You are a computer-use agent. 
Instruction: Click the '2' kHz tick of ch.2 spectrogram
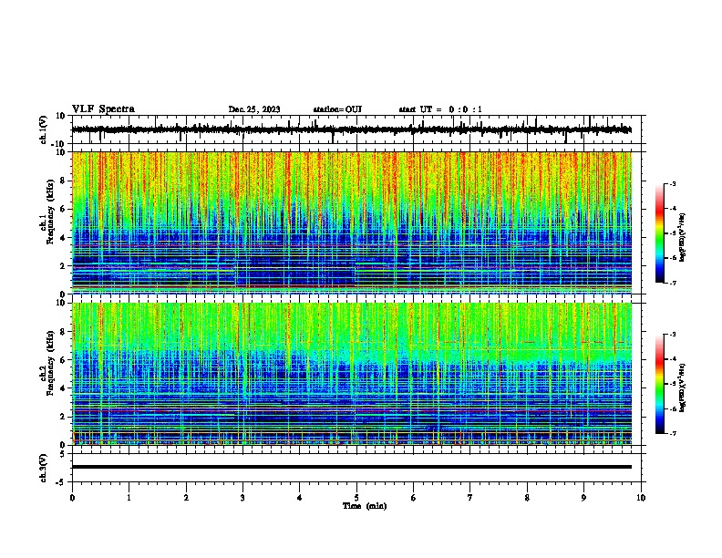click(63, 417)
